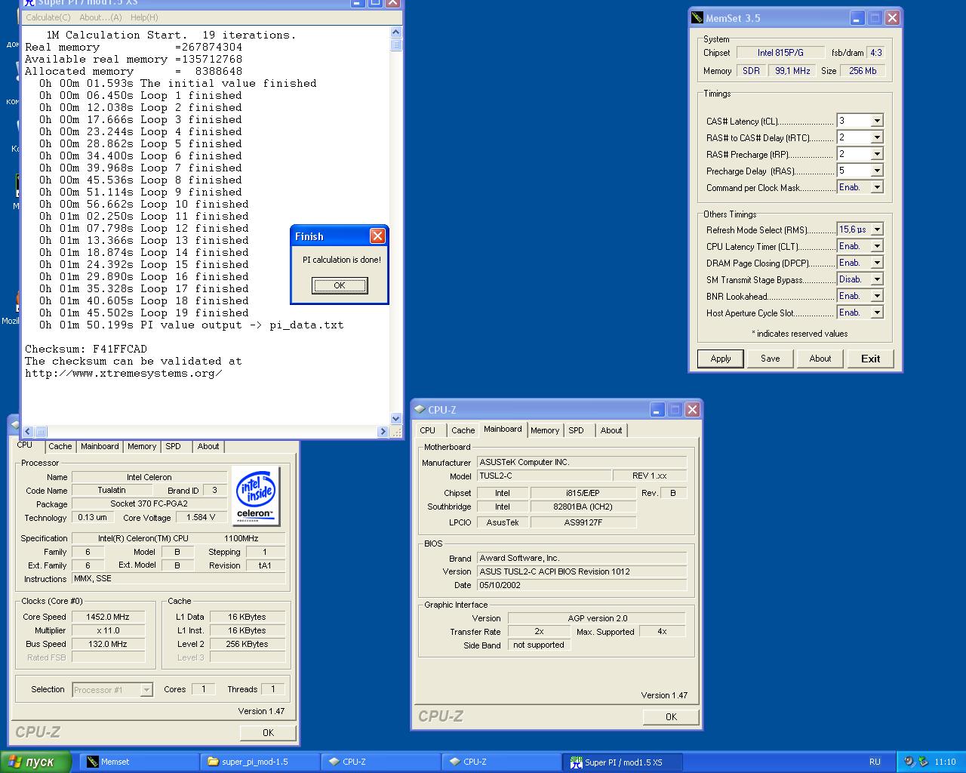Click Save button in MemSet
This screenshot has width=966, height=773.
[771, 359]
